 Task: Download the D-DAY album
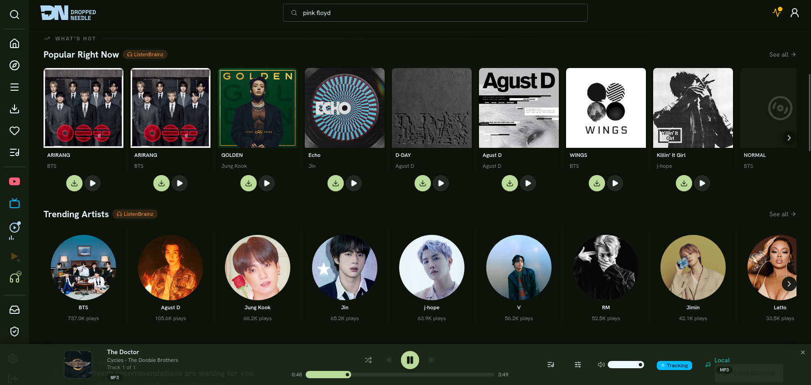click(x=423, y=183)
